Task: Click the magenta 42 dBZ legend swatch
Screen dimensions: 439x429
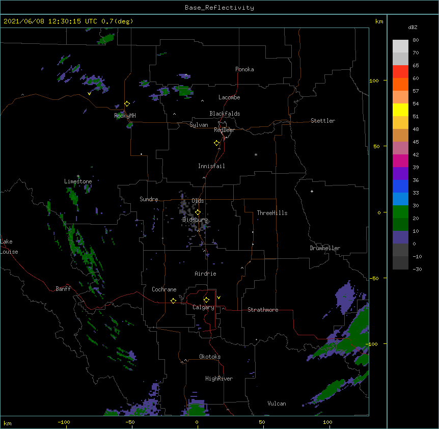Action: pyautogui.click(x=400, y=160)
